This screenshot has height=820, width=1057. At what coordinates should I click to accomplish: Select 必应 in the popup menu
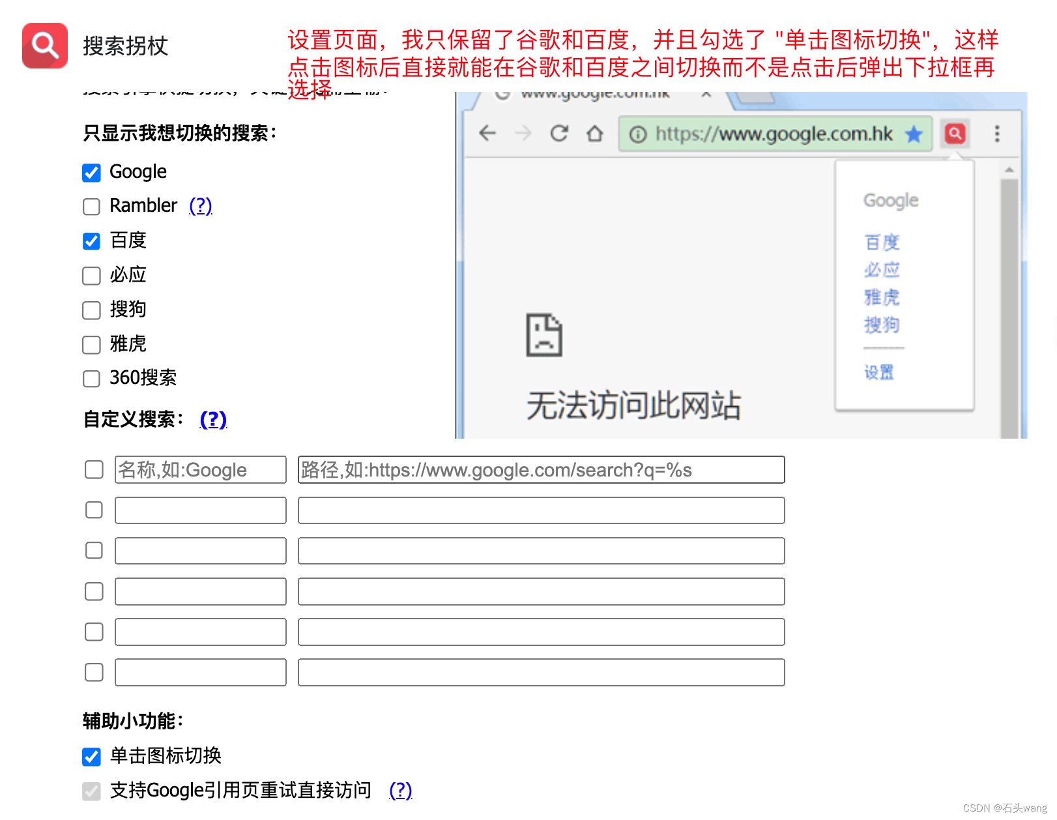pos(882,269)
